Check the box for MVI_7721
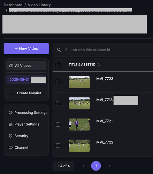This screenshot has width=153, height=174. [x=58, y=125]
